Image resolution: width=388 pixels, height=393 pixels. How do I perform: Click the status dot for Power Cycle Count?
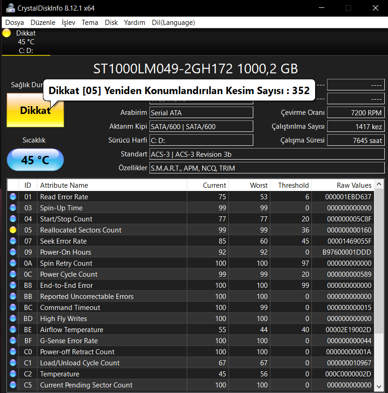(x=13, y=274)
